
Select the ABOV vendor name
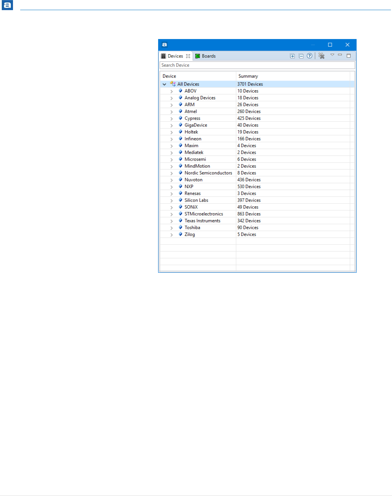(191, 91)
